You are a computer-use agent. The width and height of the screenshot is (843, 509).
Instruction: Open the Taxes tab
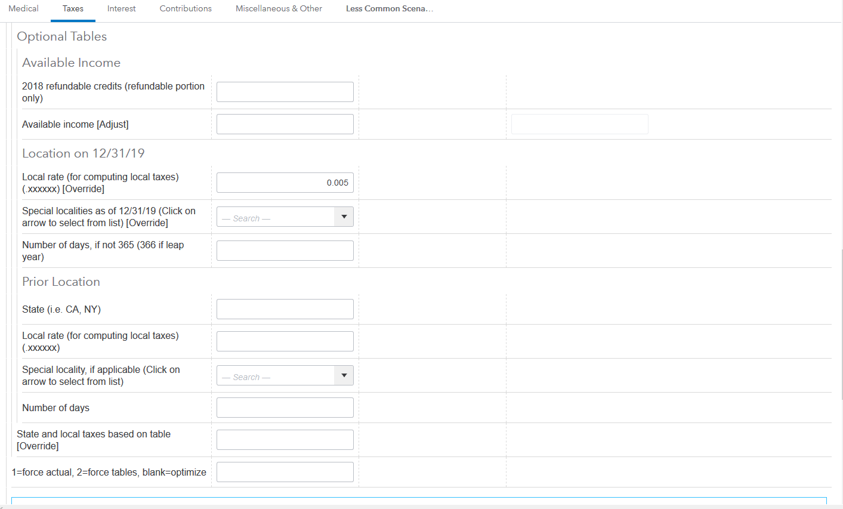pyautogui.click(x=73, y=9)
